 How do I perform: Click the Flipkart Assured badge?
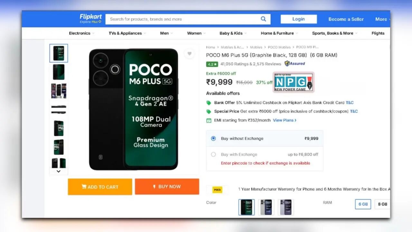click(x=295, y=64)
